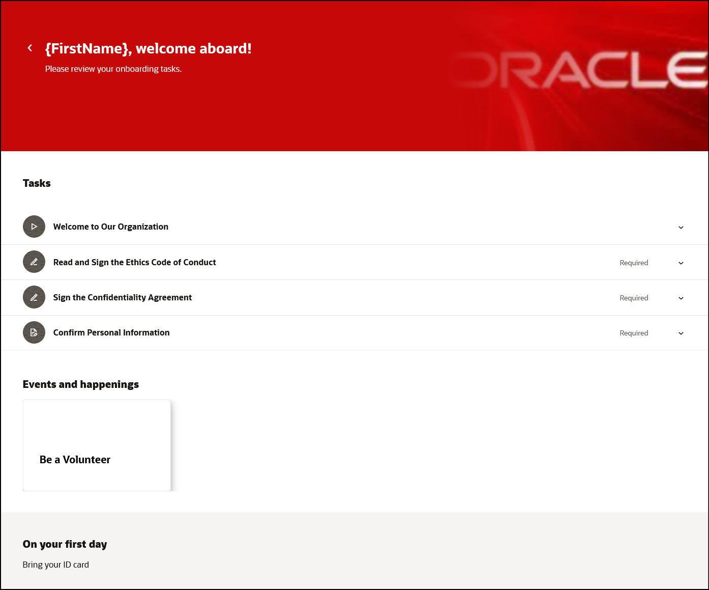Click Required label on Confidentiality Agreement row
Viewport: 709px width, 590px height.
tap(634, 298)
